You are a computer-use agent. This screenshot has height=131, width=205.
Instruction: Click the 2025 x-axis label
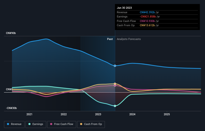pos(167,114)
